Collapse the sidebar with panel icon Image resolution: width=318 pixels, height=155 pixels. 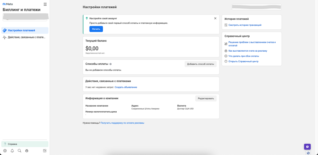tap(45, 151)
